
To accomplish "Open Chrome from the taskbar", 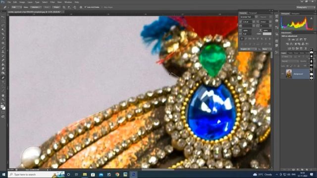I will (x=117, y=175).
